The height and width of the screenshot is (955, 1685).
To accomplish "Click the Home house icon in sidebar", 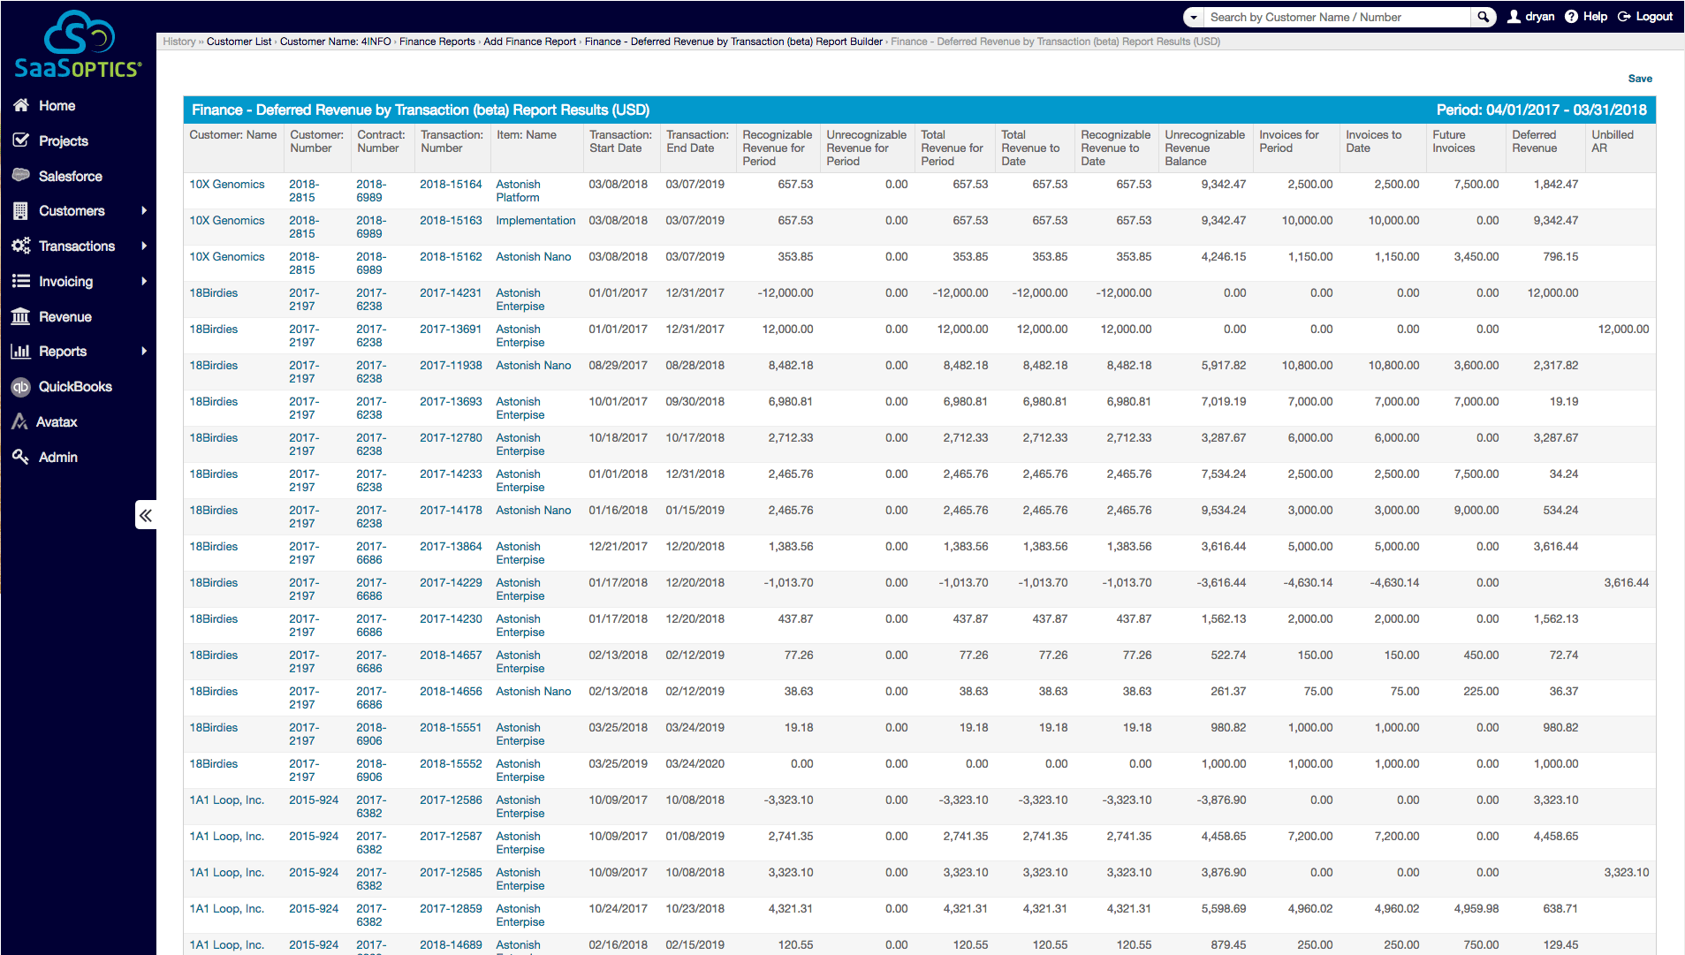I will 21,105.
